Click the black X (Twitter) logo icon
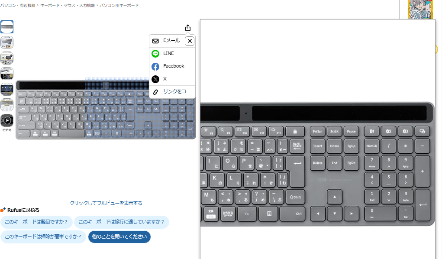The image size is (442, 259). (x=155, y=79)
